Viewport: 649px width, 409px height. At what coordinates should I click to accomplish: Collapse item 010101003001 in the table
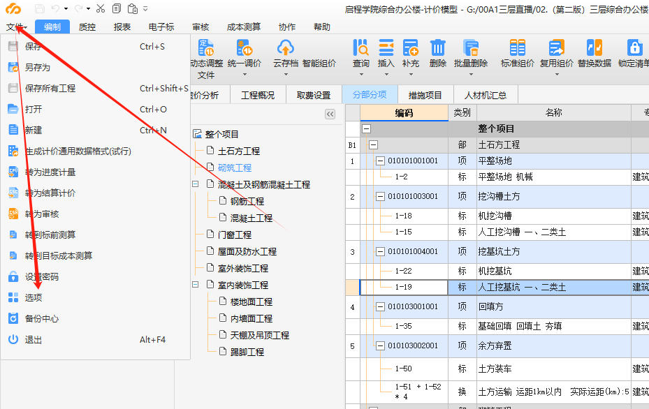point(380,196)
